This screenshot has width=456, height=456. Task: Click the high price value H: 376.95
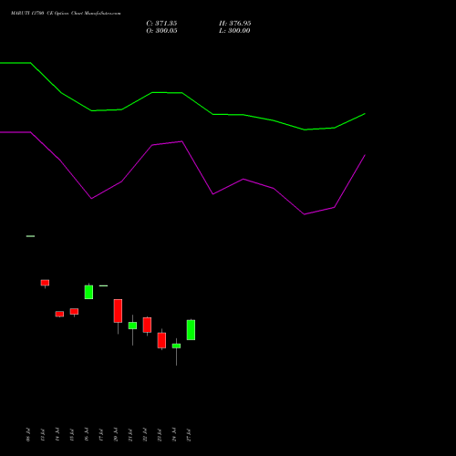(235, 24)
